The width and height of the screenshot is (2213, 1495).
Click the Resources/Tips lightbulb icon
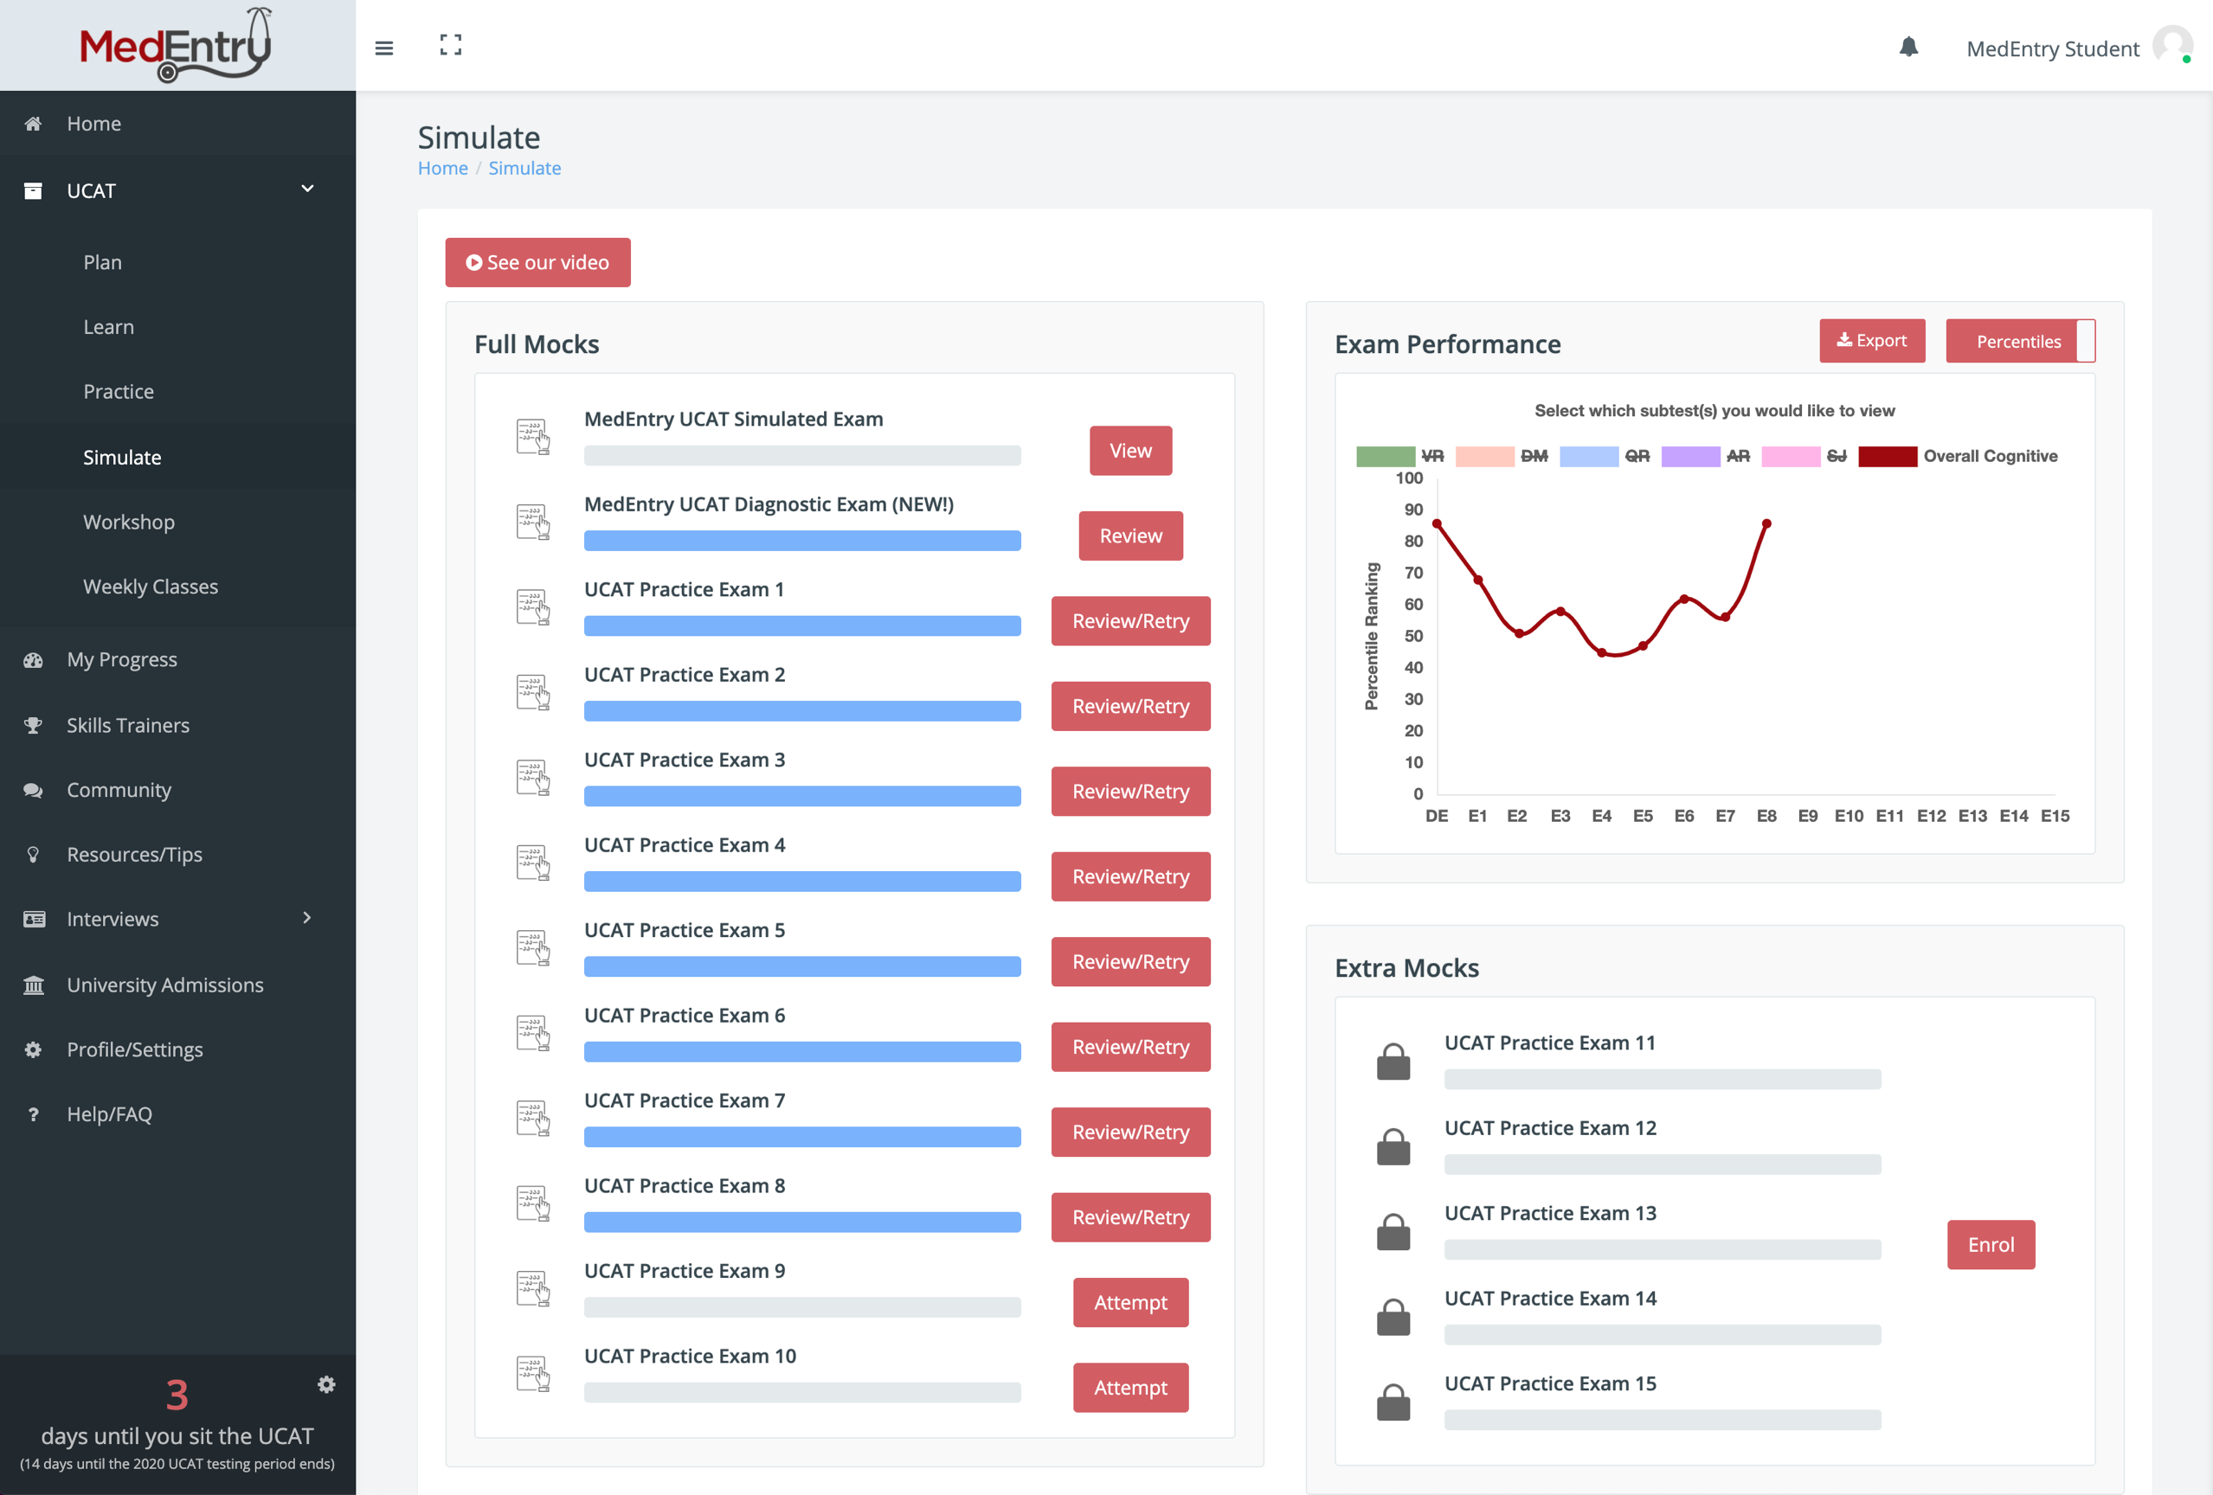pos(34,855)
